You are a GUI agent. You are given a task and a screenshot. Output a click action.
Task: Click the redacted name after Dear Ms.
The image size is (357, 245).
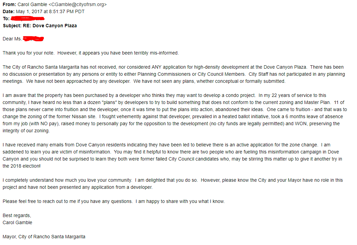tap(34, 39)
